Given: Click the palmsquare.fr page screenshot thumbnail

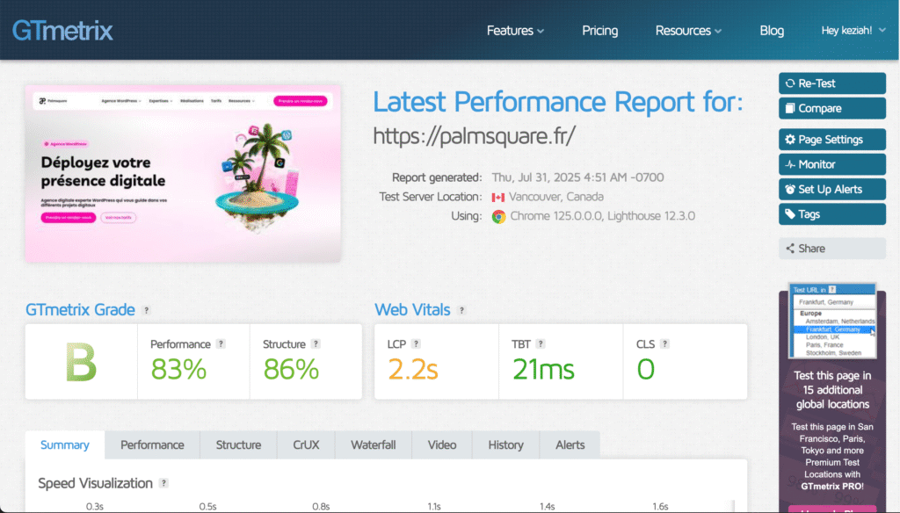Looking at the screenshot, I should point(183,174).
